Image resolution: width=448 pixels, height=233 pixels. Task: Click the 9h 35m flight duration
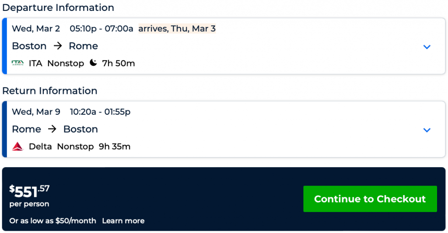[115, 147]
